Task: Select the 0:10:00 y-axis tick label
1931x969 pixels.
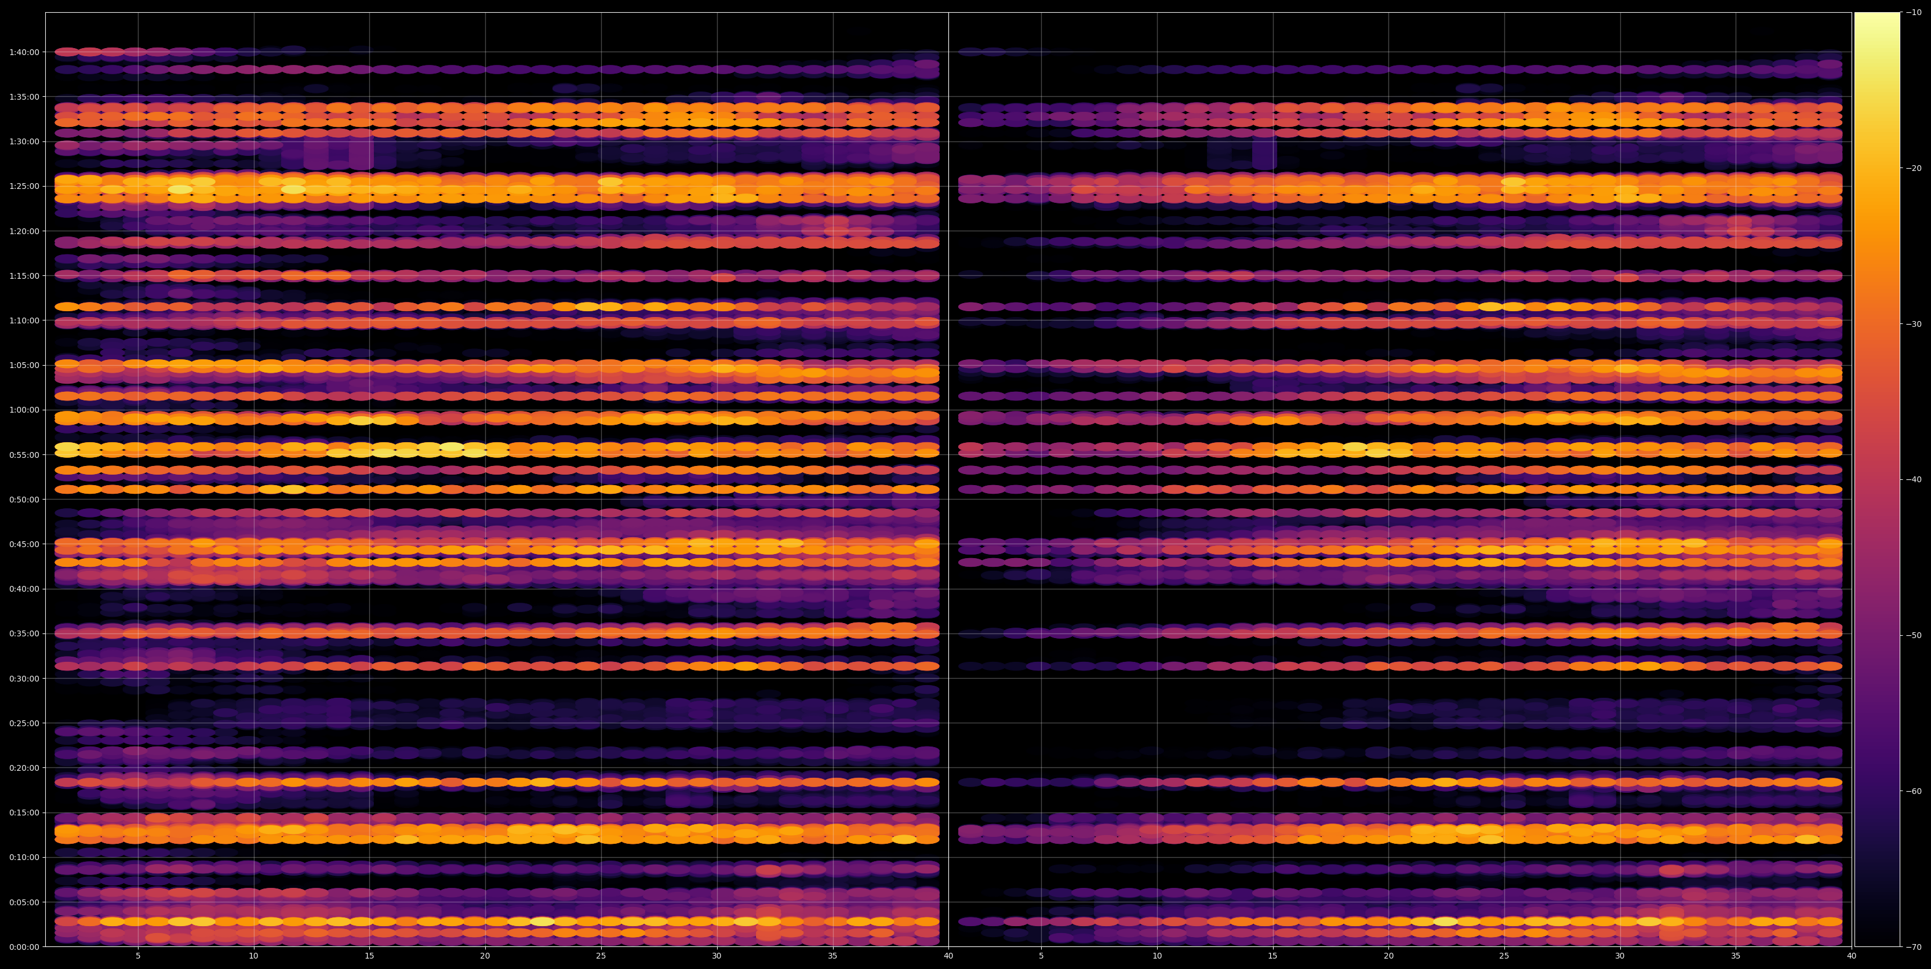Action: [x=24, y=857]
